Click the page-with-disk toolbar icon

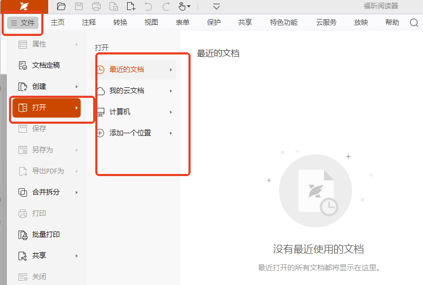(x=114, y=6)
